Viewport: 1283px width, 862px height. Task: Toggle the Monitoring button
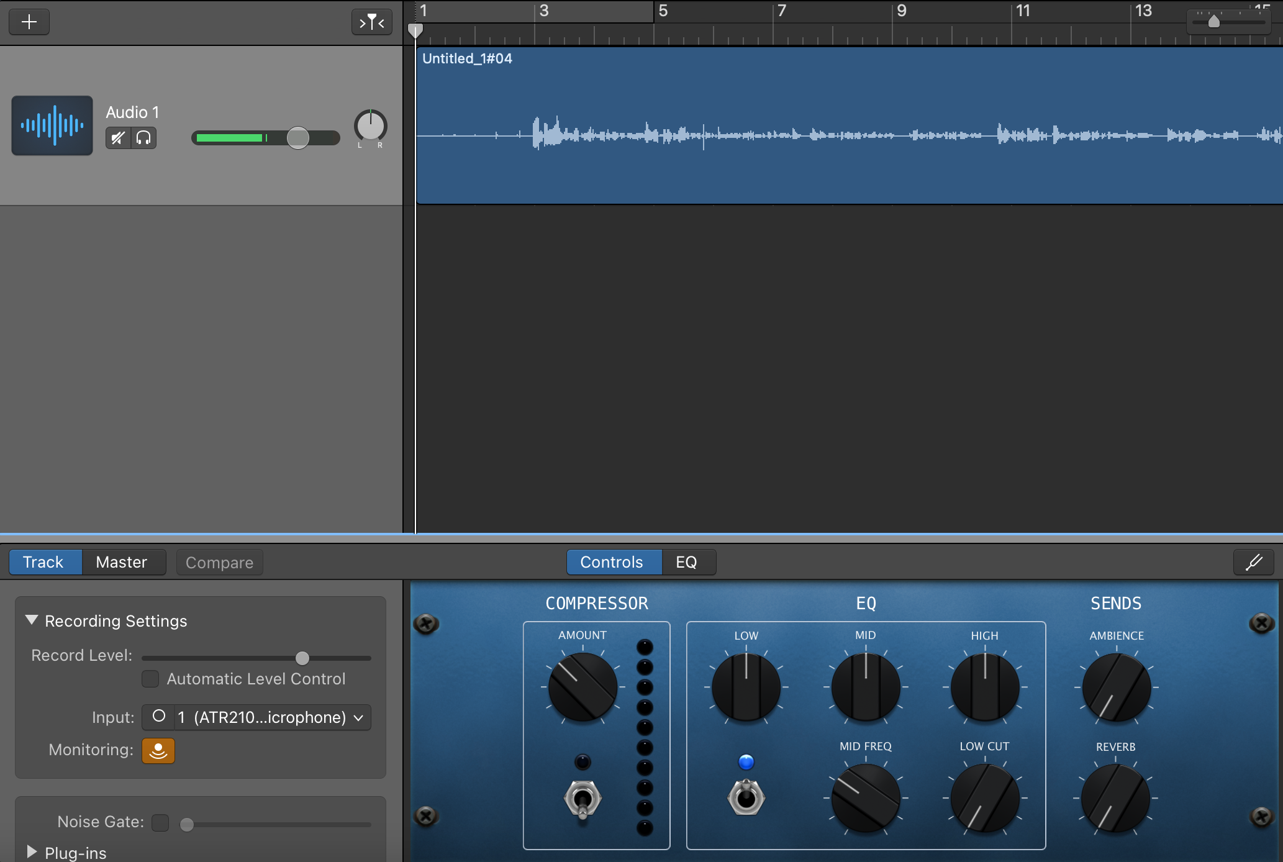pos(158,750)
